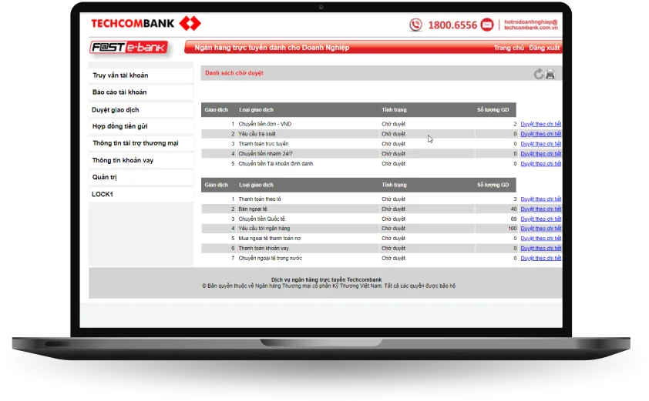Image resolution: width=649 pixels, height=401 pixels.
Task: Log out via Đăng xuất
Action: 544,48
